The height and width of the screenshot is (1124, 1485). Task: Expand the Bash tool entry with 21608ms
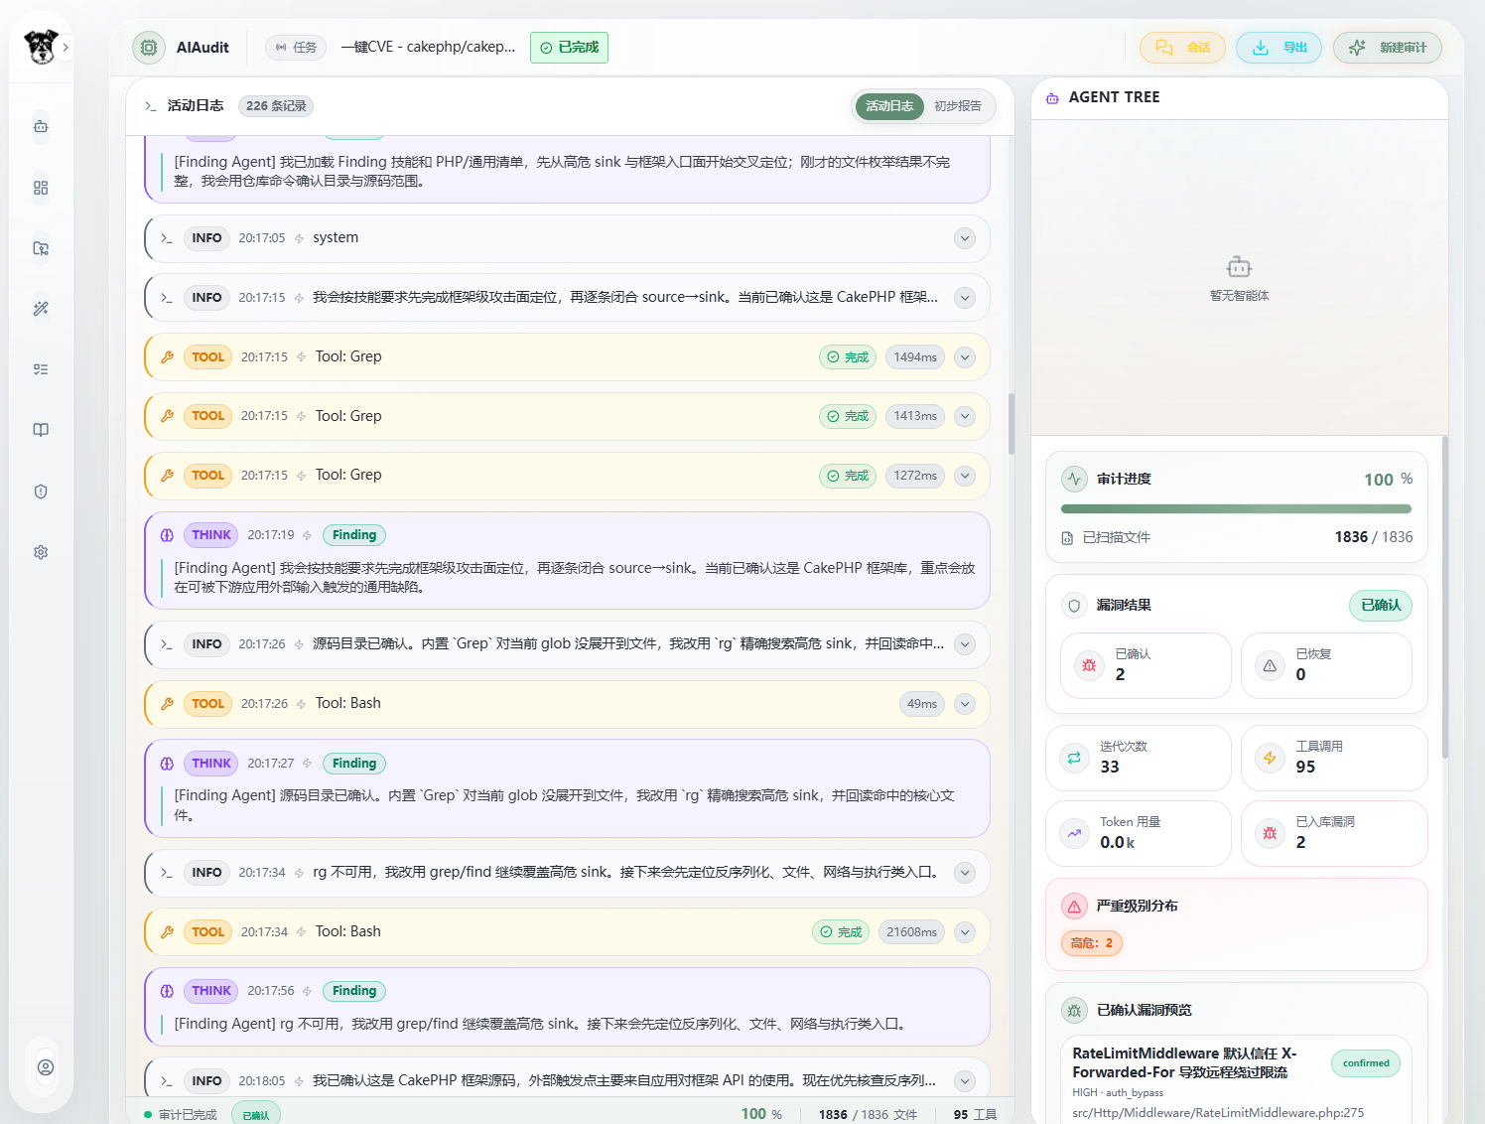tap(965, 932)
